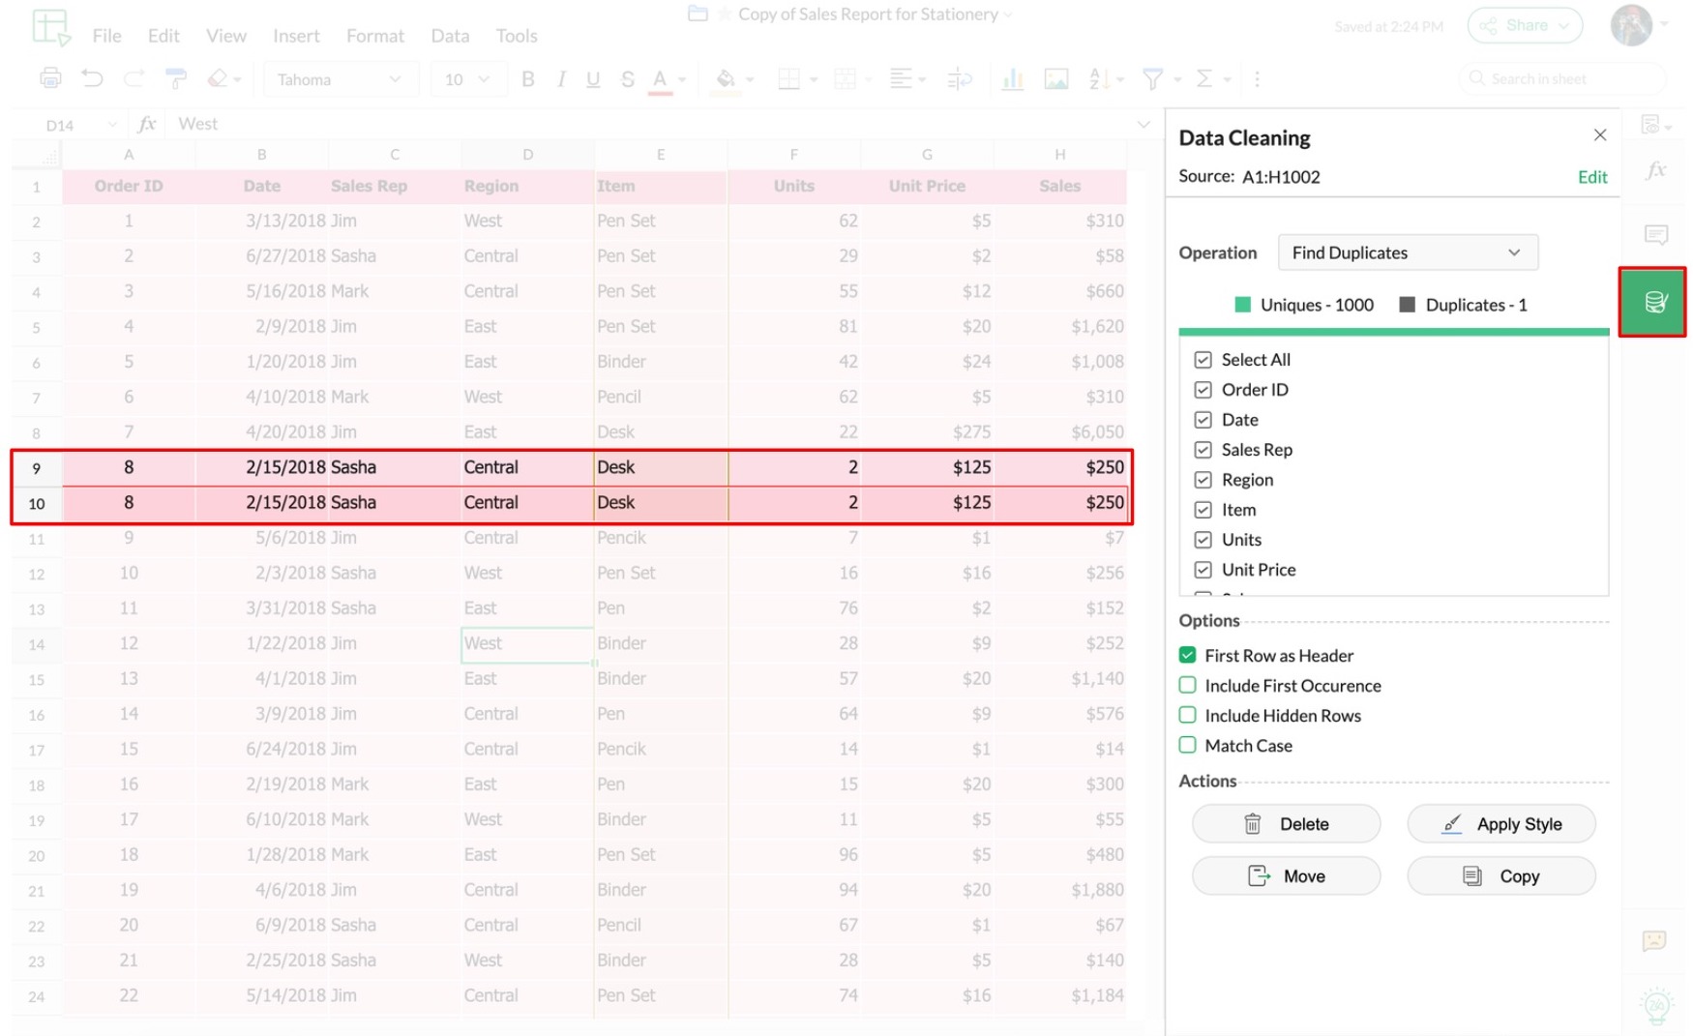Open the Find Duplicates operation dropdown
Image resolution: width=1693 pixels, height=1036 pixels.
coord(1407,252)
